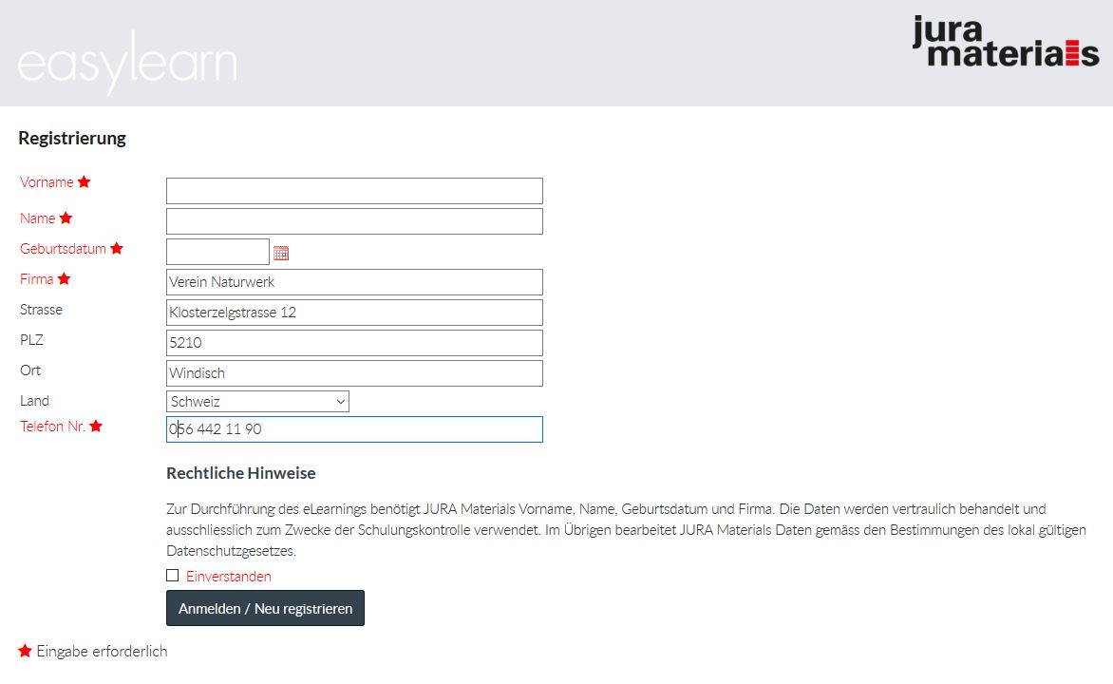Screen dimensions: 1113x684
Task: Open the Geburtsdatum calendar date picker
Action: (281, 253)
